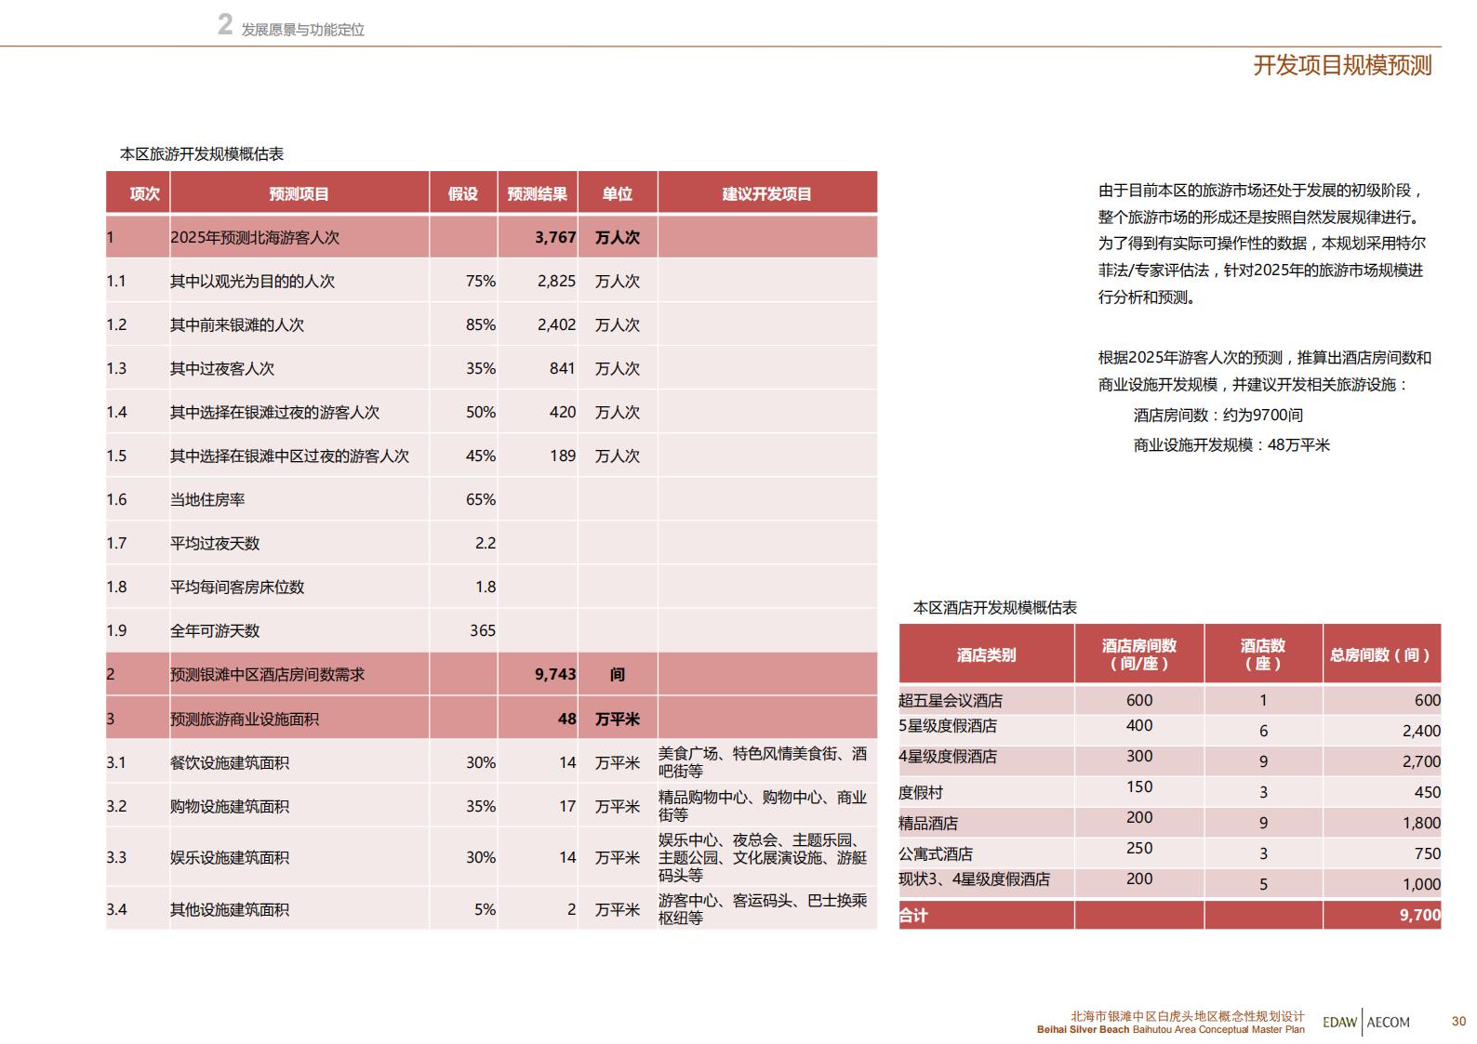Screen dimensions: 1477x1044
Task: Select row 其他设施建筑面积
Action: tap(491, 909)
